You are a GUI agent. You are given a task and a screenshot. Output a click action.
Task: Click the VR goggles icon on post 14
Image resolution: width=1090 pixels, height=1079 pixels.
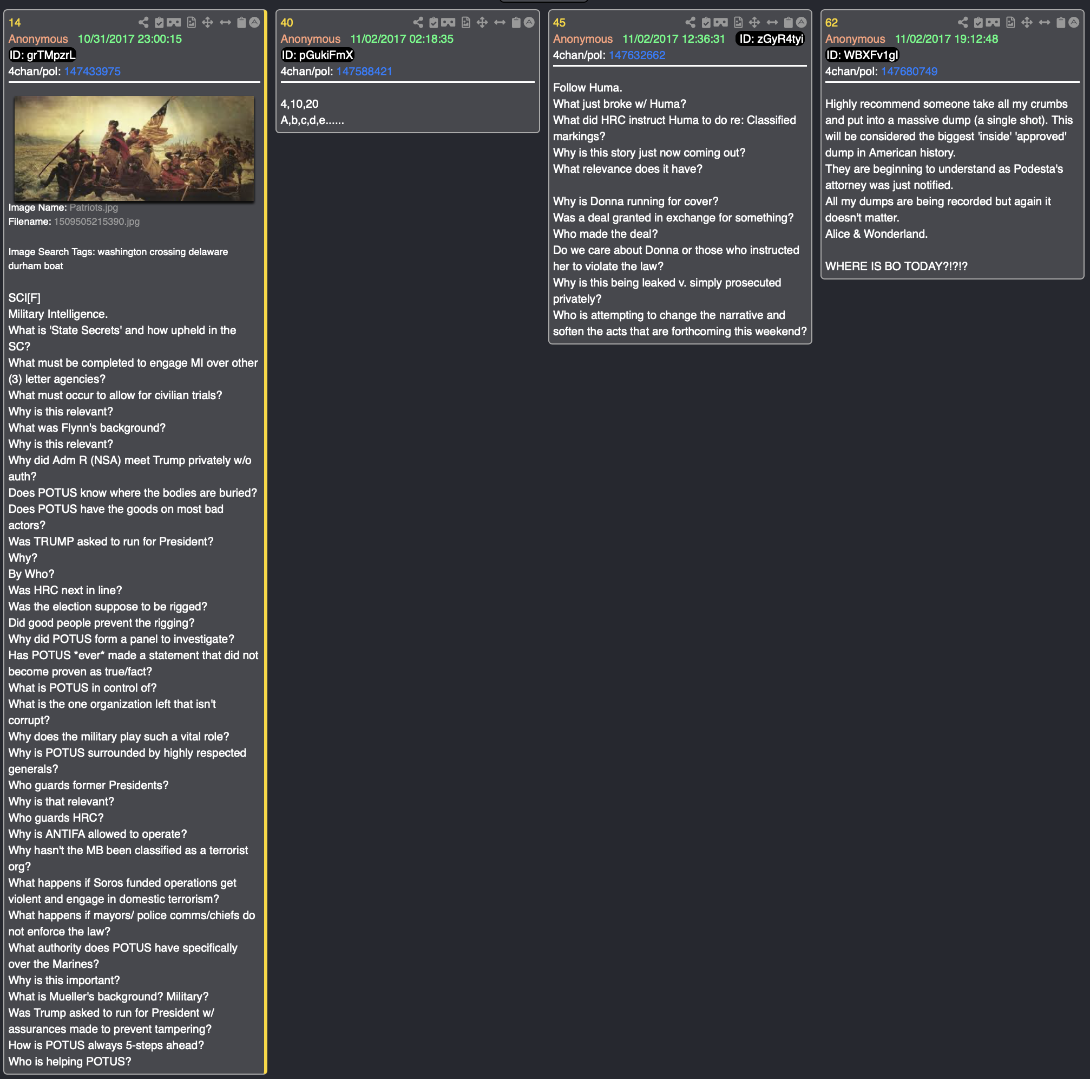(174, 23)
